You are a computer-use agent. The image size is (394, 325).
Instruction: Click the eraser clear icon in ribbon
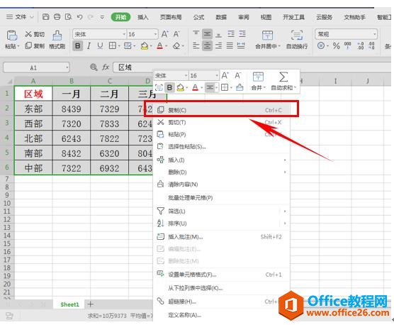click(x=176, y=46)
